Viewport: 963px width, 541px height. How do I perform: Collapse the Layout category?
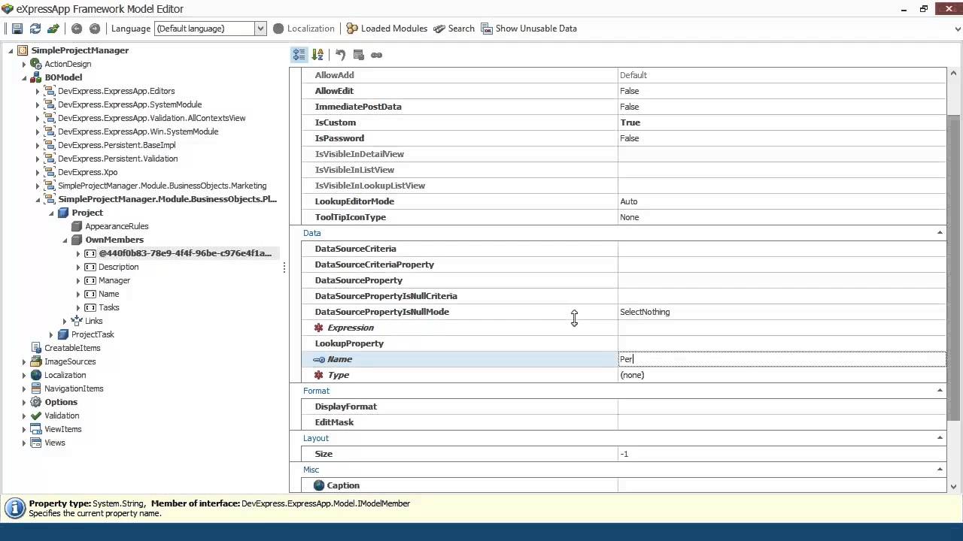pyautogui.click(x=940, y=438)
